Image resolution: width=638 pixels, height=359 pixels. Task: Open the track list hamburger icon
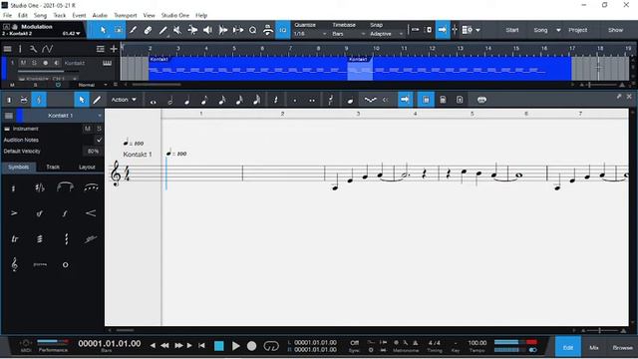point(7,49)
